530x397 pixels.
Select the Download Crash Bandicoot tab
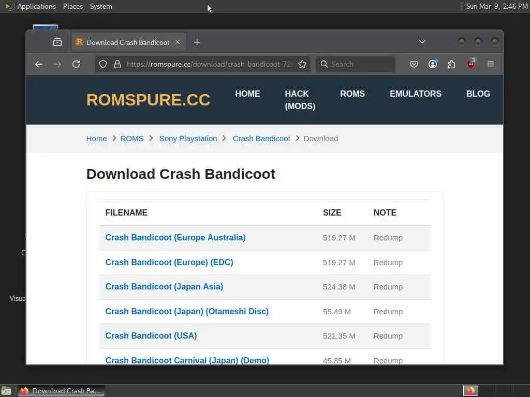[x=128, y=42]
